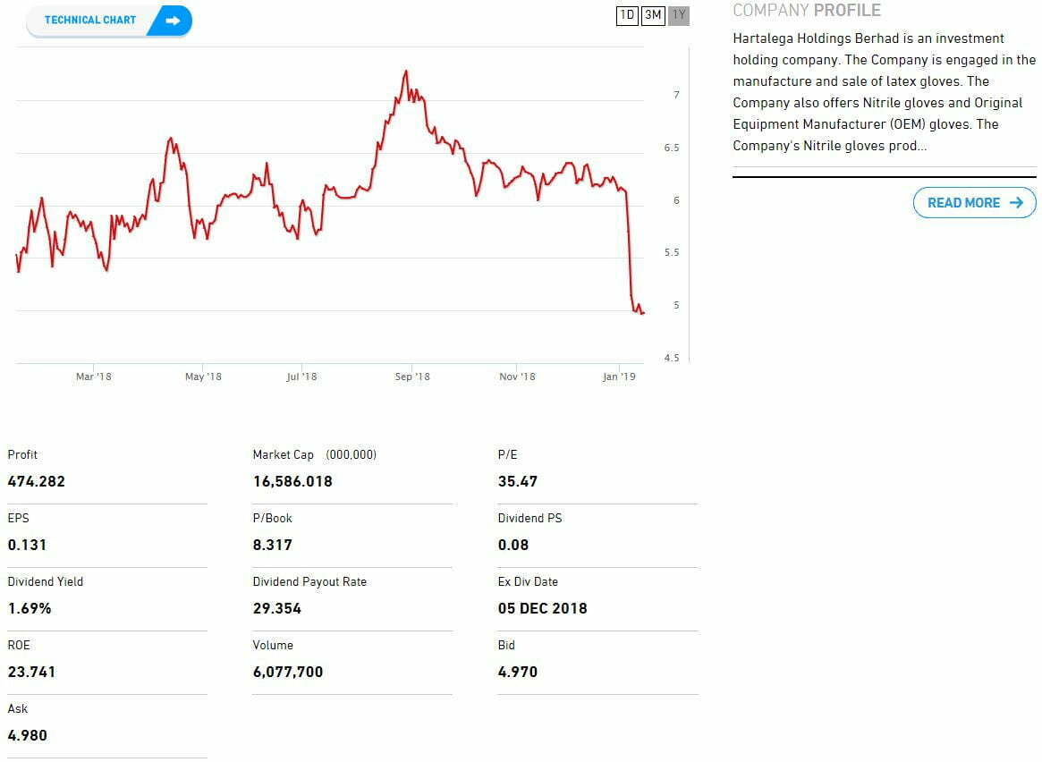Screen dimensions: 1042x762
Task: Click the Ex Div Date 05 DEC 2018
Action: 542,608
